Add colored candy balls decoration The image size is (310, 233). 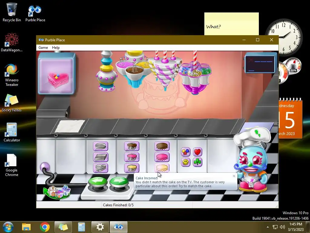186,152
